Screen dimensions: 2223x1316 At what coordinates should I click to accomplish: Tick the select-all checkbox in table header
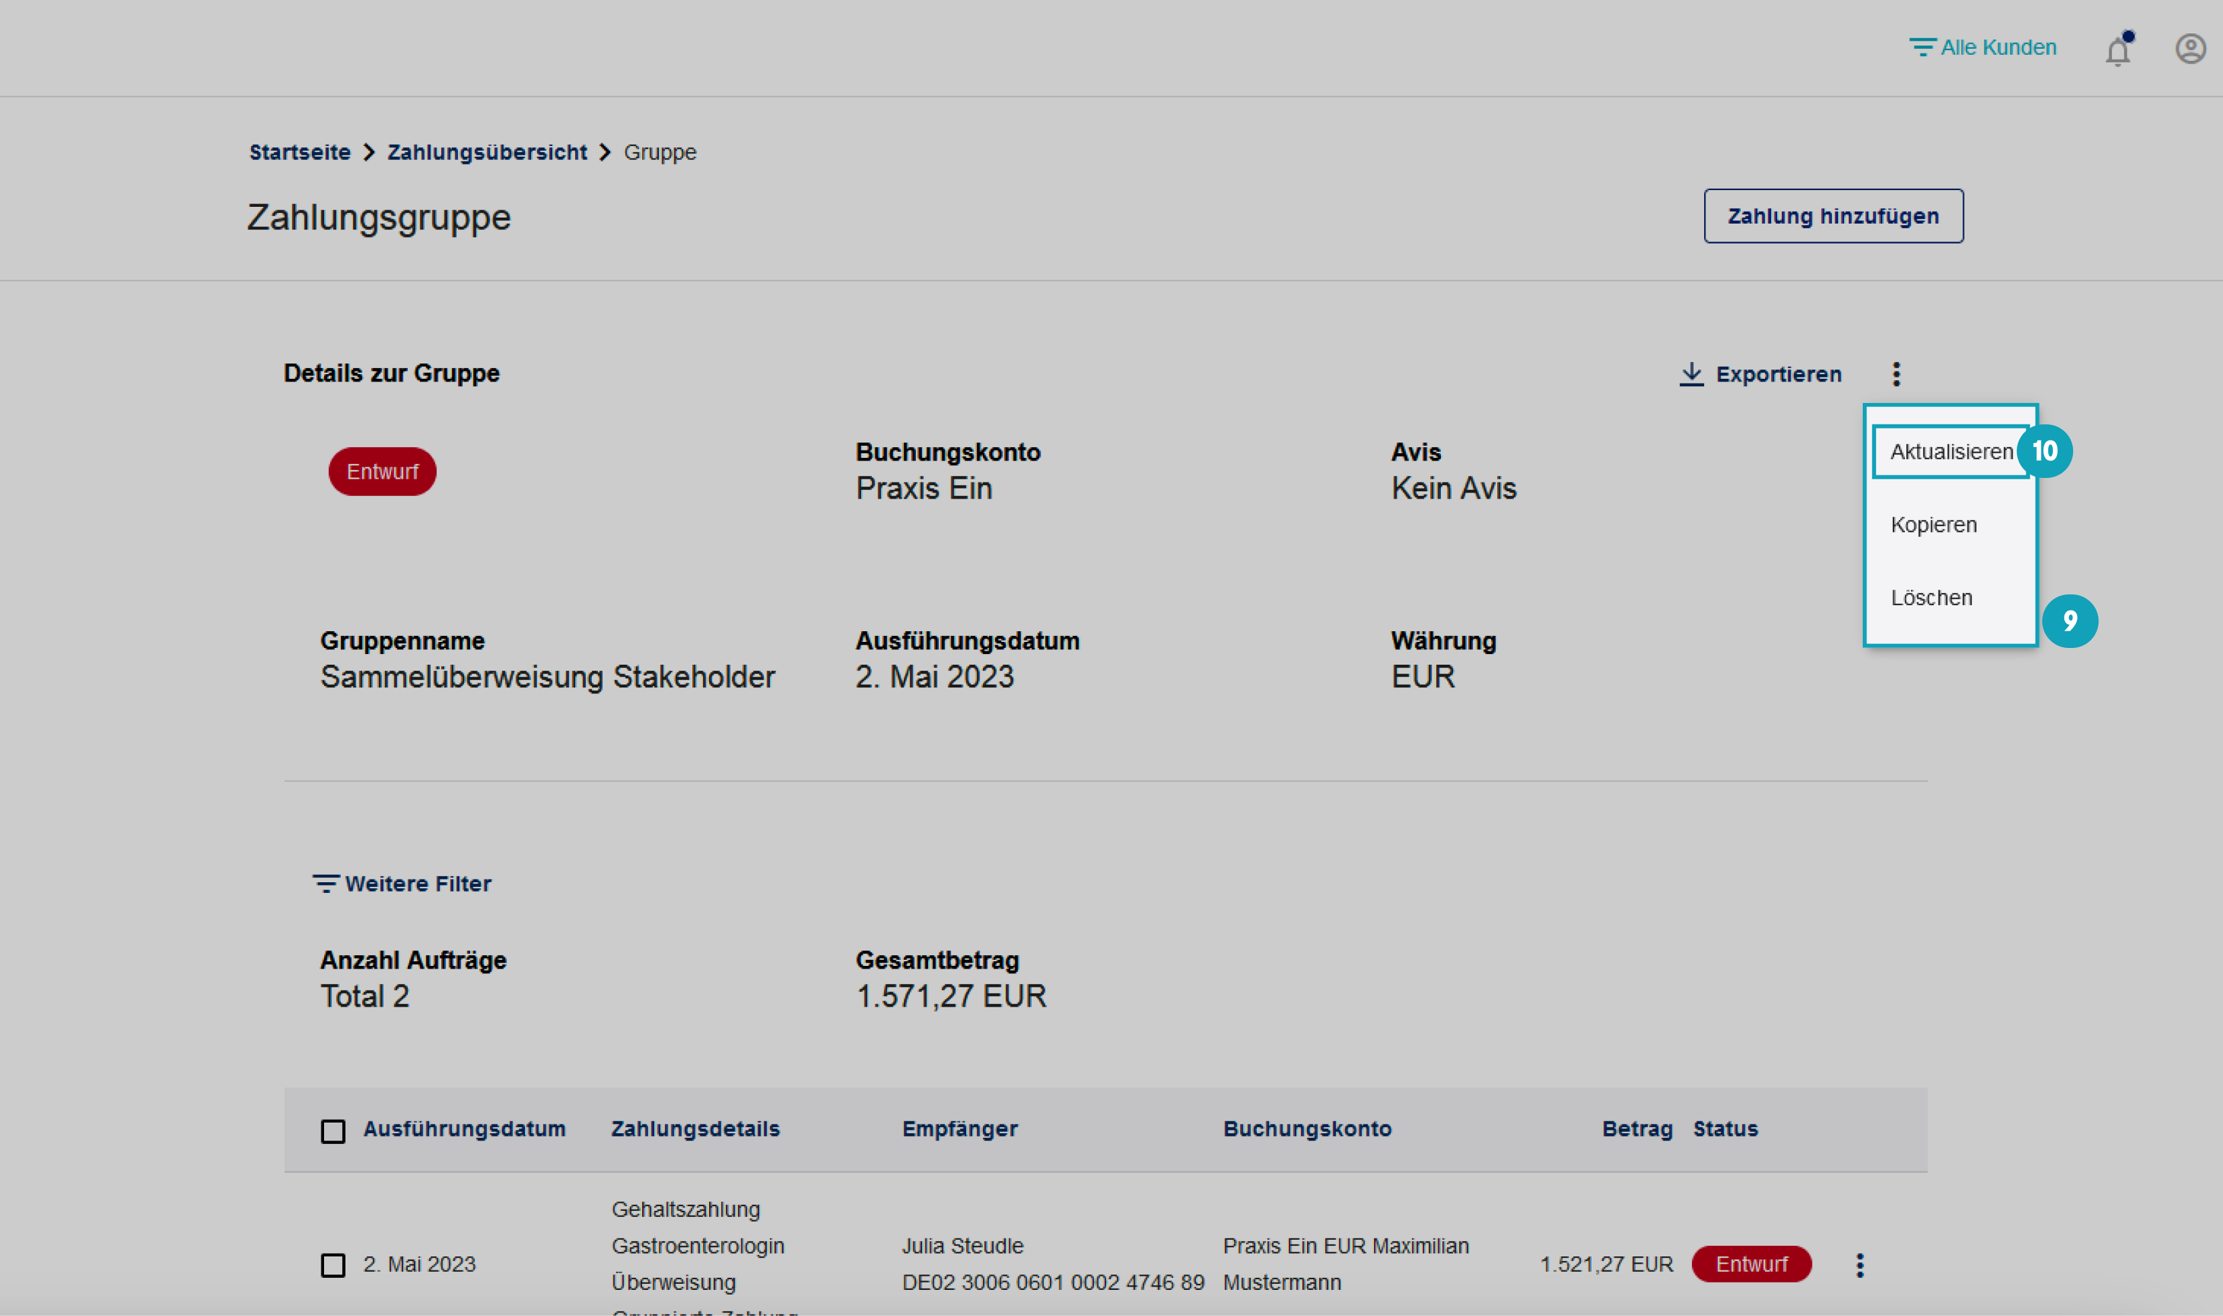[x=333, y=1131]
